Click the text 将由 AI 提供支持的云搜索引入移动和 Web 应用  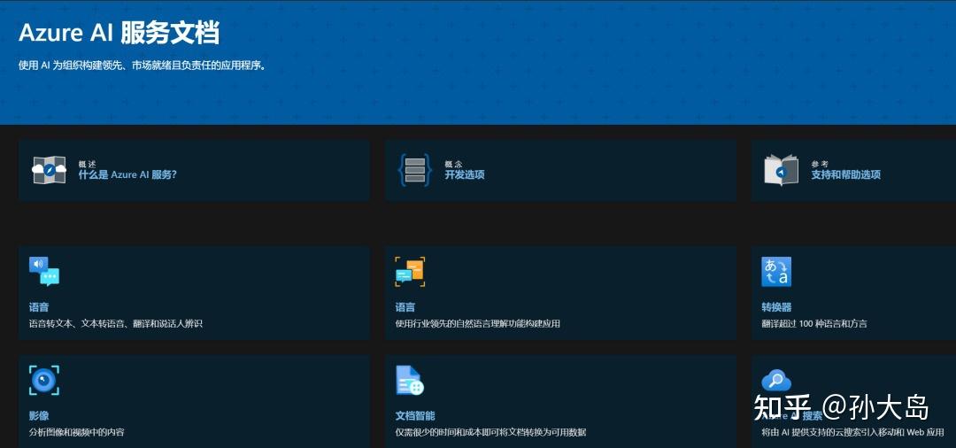click(852, 432)
